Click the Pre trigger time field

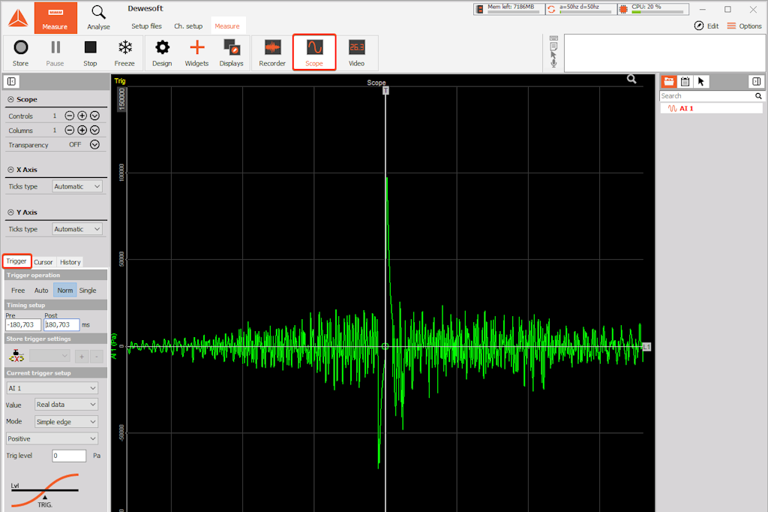point(23,324)
